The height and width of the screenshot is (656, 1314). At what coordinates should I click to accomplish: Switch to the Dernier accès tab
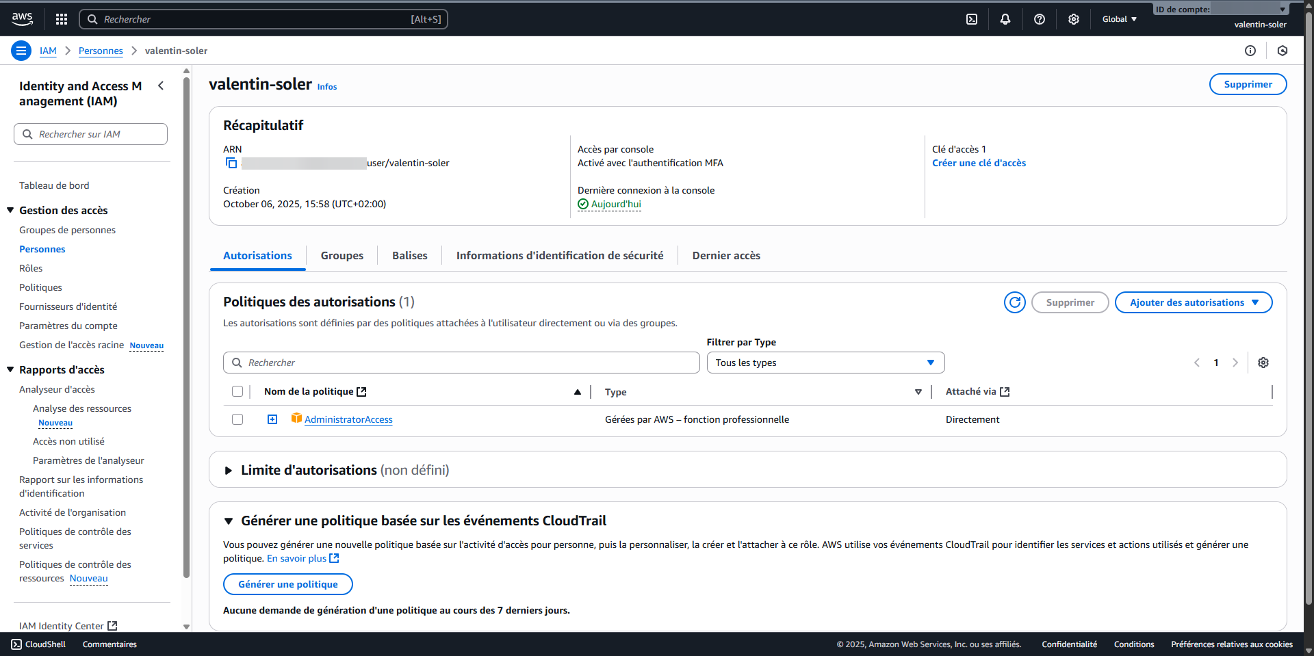tap(725, 255)
